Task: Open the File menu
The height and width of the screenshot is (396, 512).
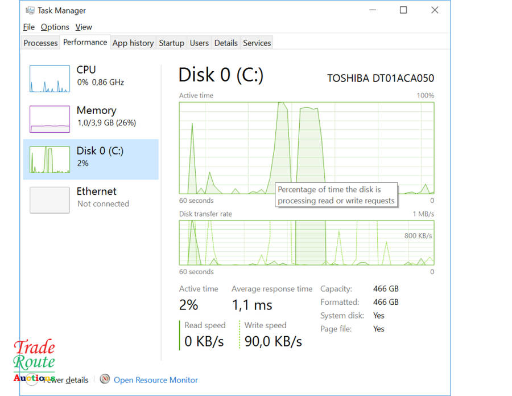Action: point(29,27)
